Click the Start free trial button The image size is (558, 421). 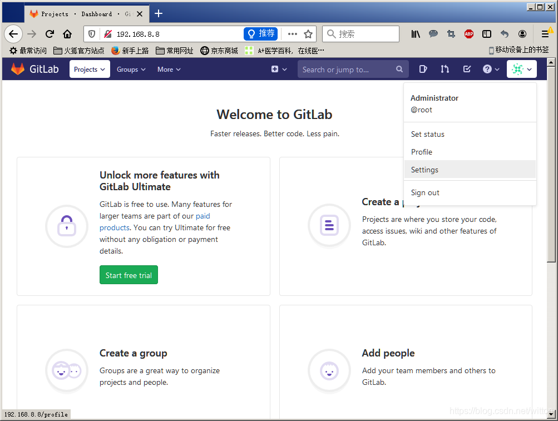tap(129, 275)
